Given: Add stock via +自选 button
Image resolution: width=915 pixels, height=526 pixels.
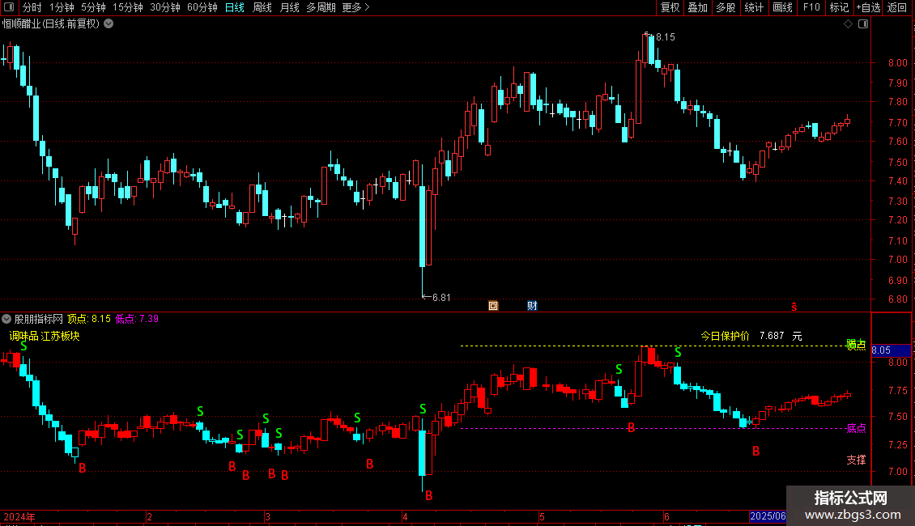Looking at the screenshot, I should tap(868, 7).
